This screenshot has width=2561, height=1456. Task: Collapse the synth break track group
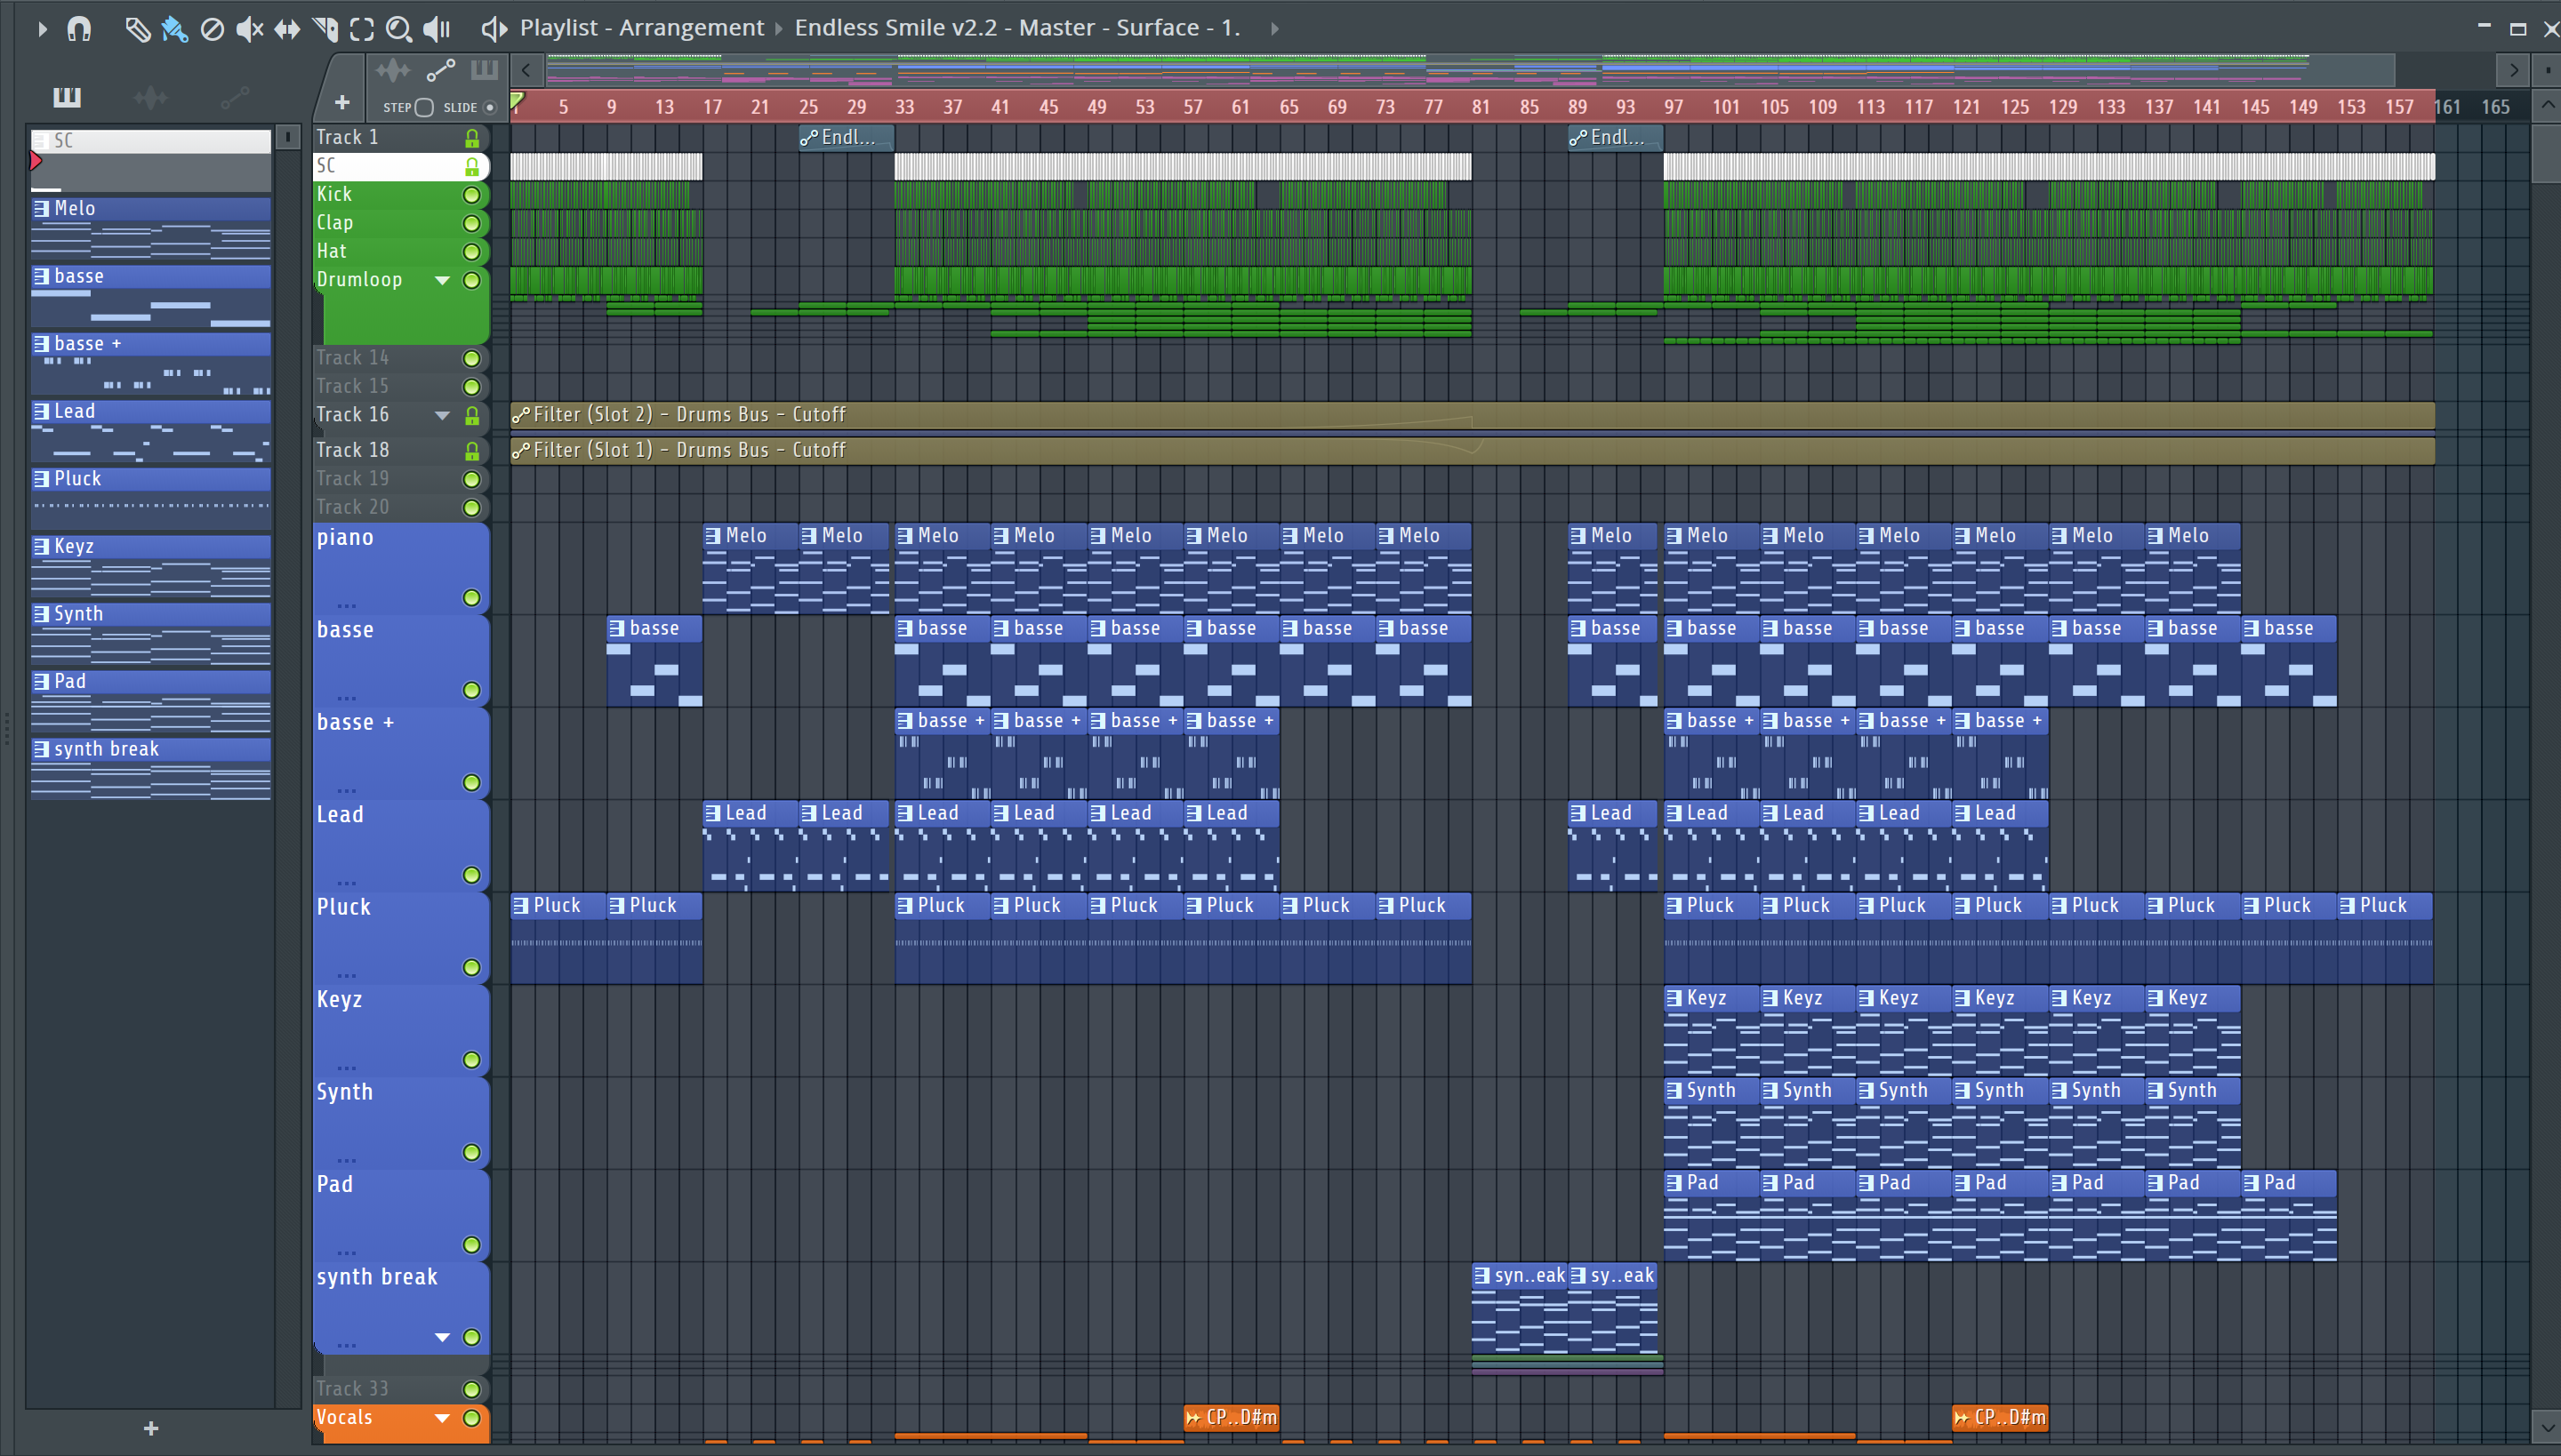point(442,1338)
